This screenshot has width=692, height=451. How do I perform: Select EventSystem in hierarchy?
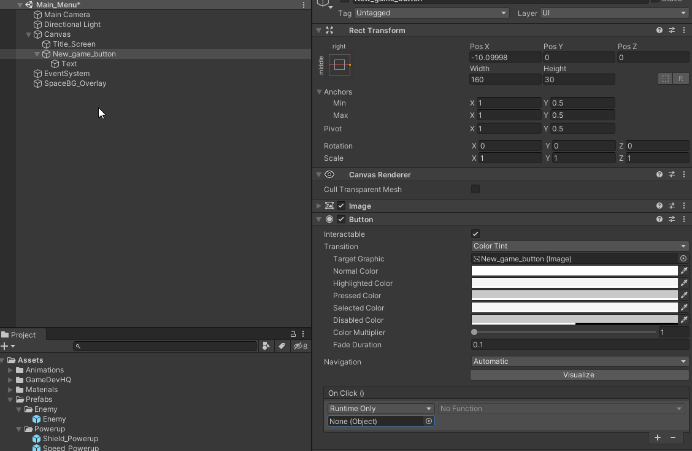click(x=67, y=74)
